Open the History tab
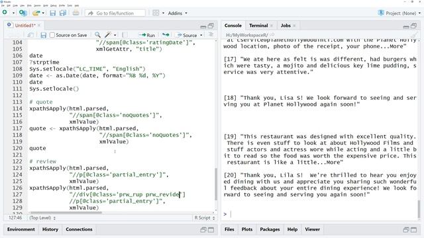Screen dimensions: 424x238 50,229
